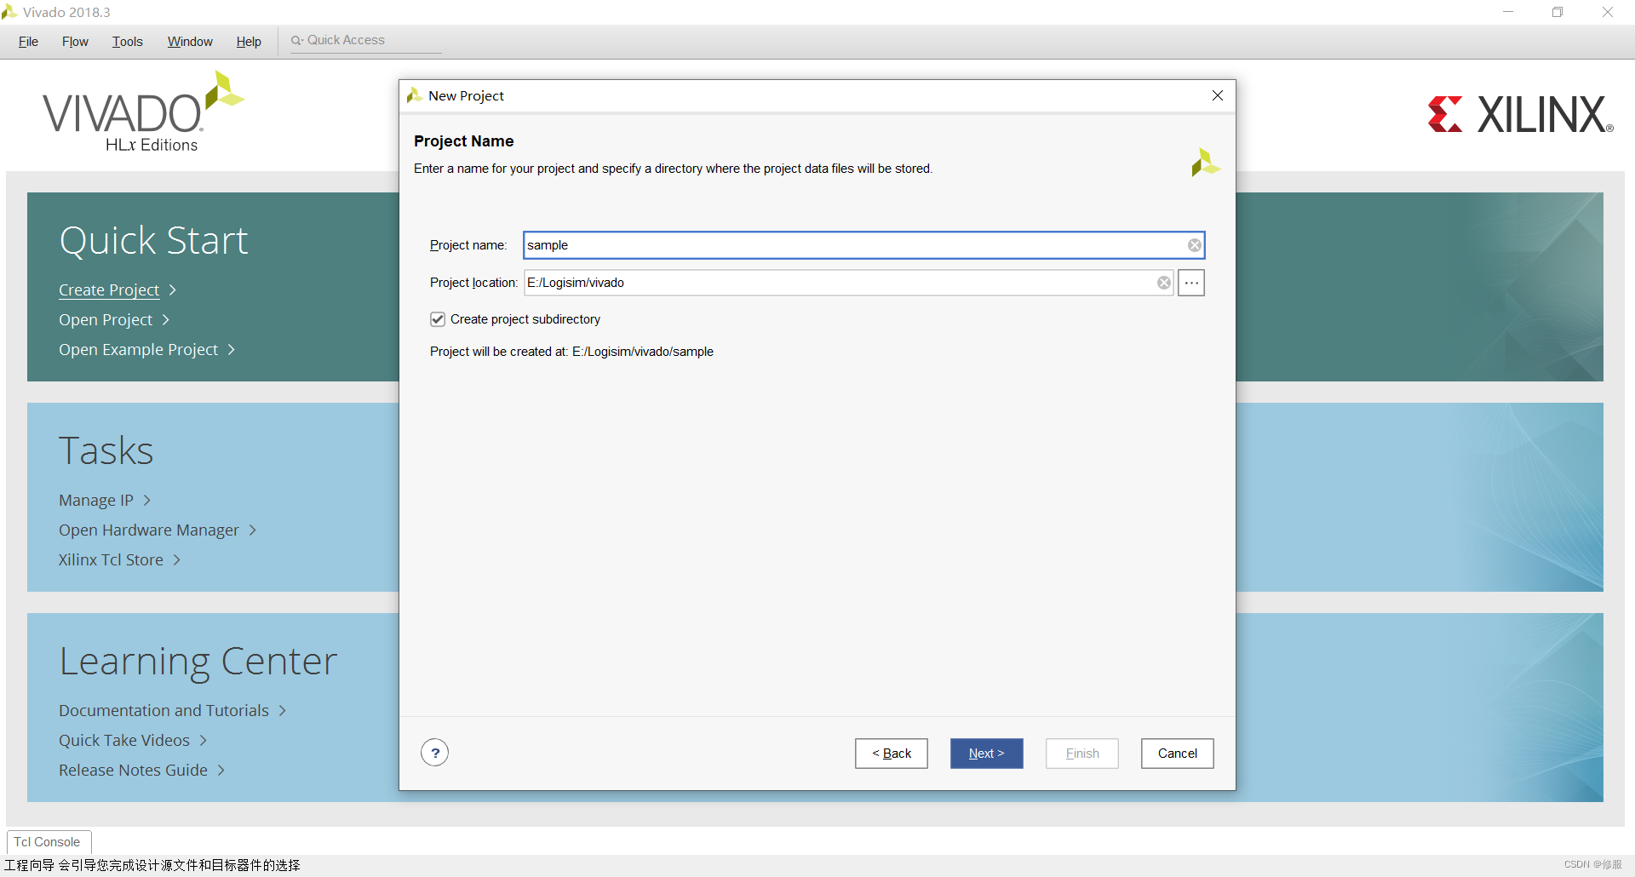The height and width of the screenshot is (877, 1635).
Task: Close the New Project dialog
Action: click(1218, 95)
